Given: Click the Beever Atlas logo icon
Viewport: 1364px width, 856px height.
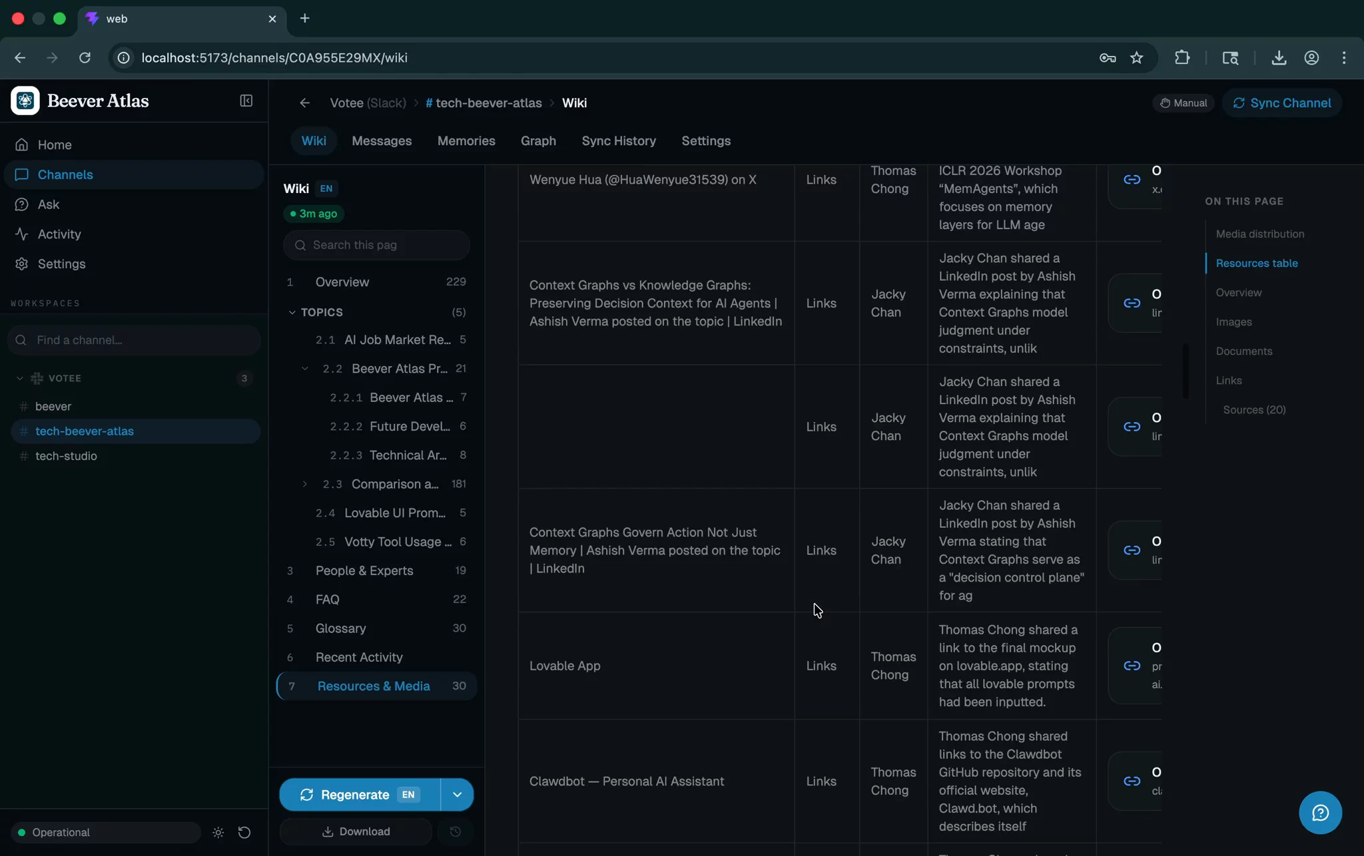Looking at the screenshot, I should click(25, 101).
